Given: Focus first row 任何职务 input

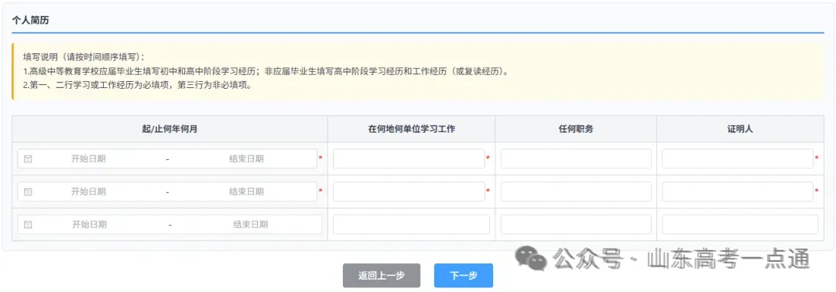Looking at the screenshot, I should click(x=576, y=158).
